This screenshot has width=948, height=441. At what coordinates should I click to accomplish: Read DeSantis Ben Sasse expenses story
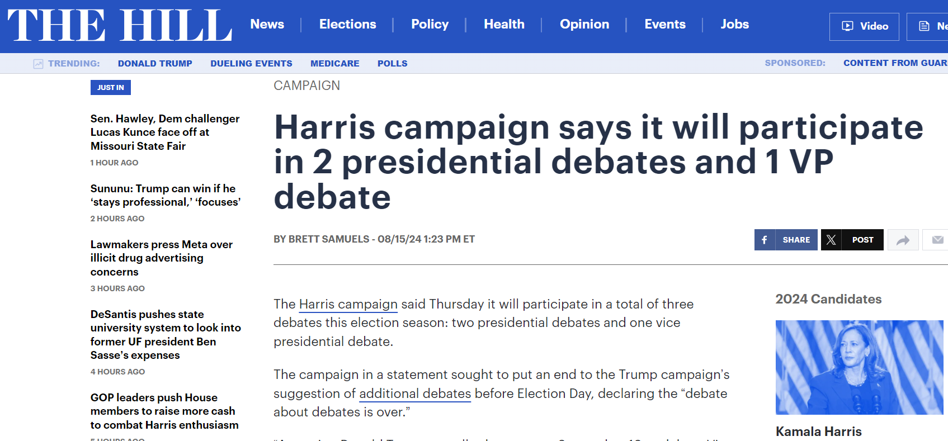point(166,334)
